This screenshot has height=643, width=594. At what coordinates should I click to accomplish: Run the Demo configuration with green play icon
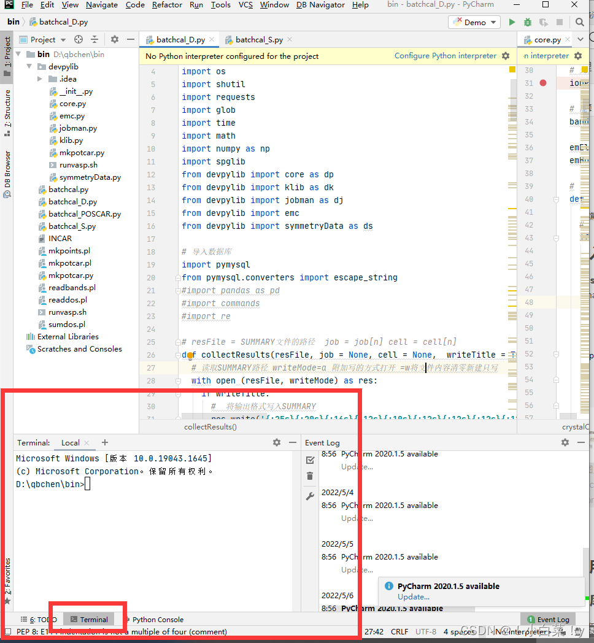tap(512, 22)
